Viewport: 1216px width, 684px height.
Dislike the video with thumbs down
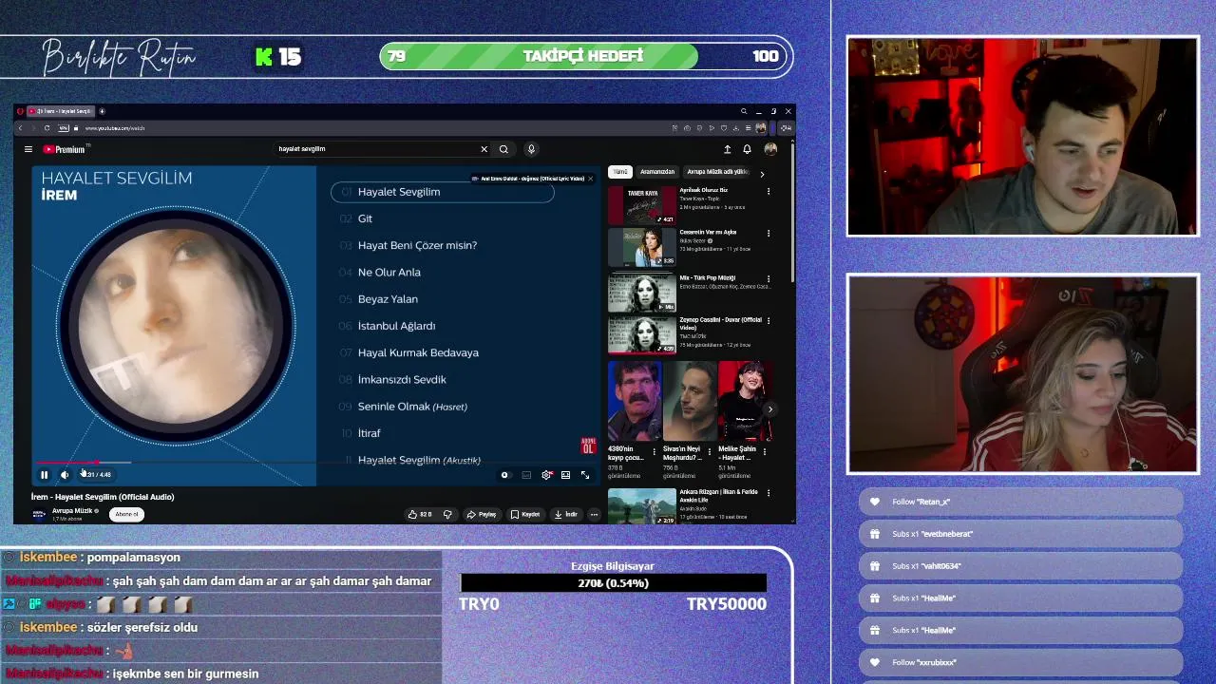[x=447, y=514]
